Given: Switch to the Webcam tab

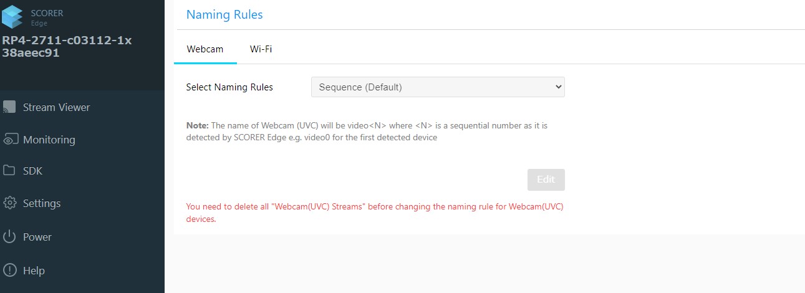Looking at the screenshot, I should point(205,49).
